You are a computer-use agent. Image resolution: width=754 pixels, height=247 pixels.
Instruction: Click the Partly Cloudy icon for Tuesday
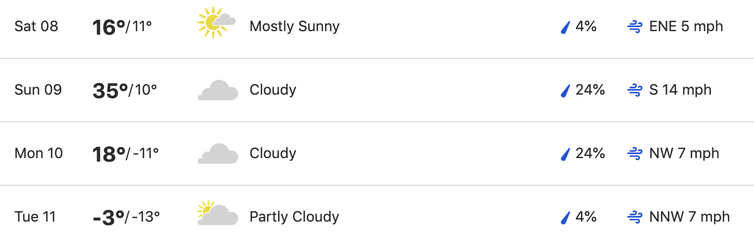tap(217, 213)
